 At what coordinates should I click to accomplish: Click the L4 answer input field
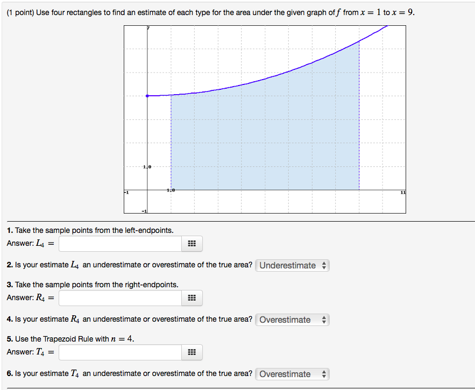[119, 244]
